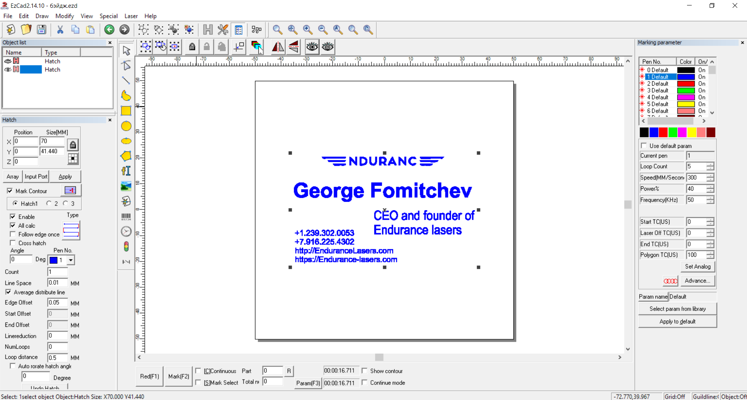Select the Node edit tool

[x=126, y=65]
